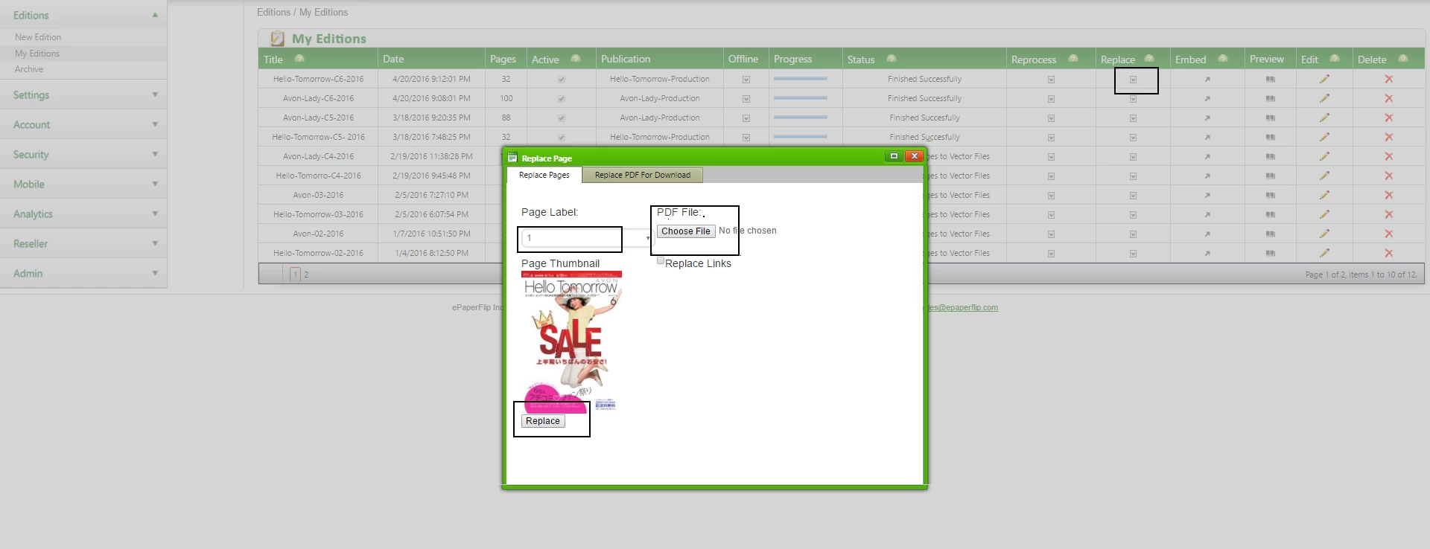Switch to Replace PDF For Download tab
Screen dimensions: 1430x549
click(642, 176)
